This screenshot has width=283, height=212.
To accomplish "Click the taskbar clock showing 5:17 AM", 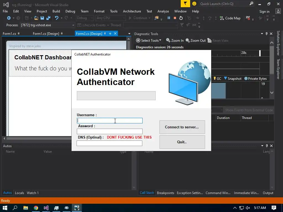I will (260, 208).
